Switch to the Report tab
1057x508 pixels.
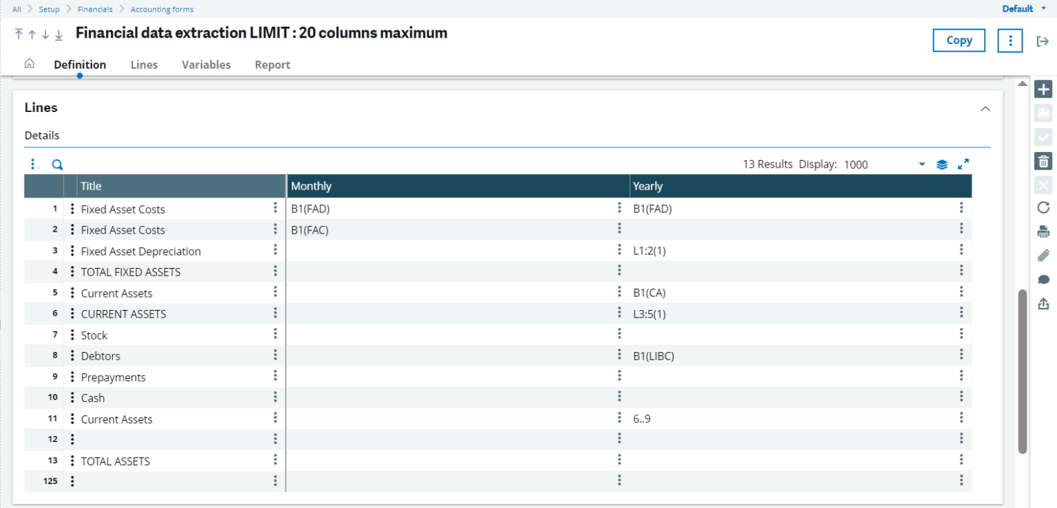273,65
